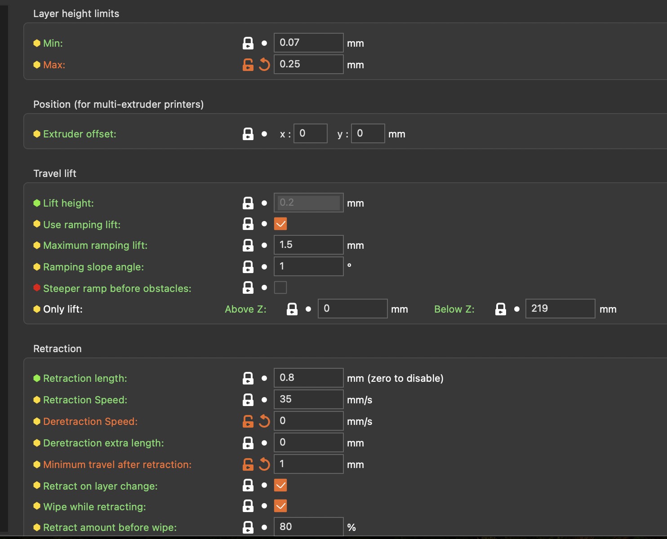This screenshot has height=539, width=667.
Task: Click the Retract amount before wipe field
Action: [x=309, y=527]
